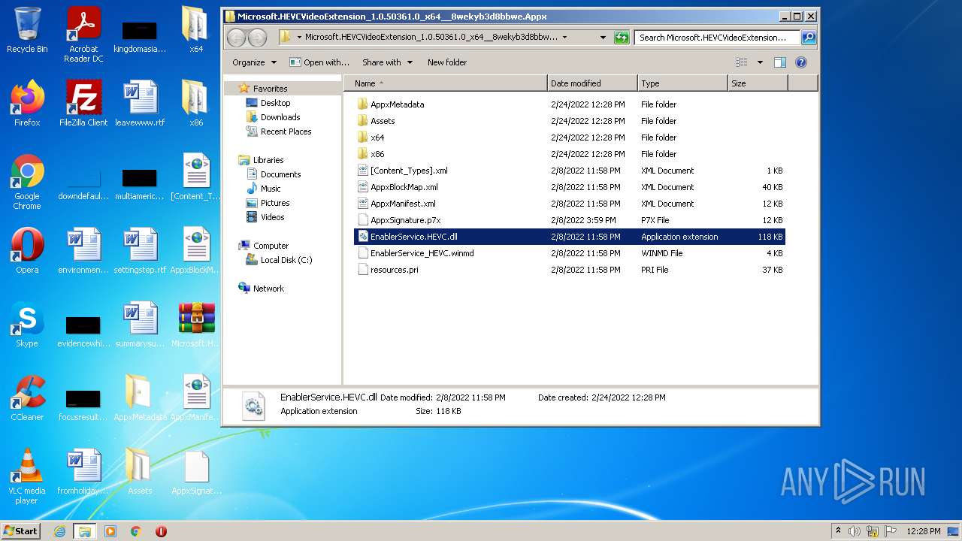Viewport: 962px width, 541px height.
Task: Open the Opera desktop shortcut
Action: (x=27, y=250)
